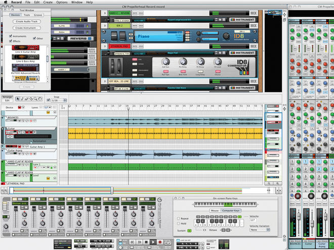Open the Apple menu
Image resolution: width=334 pixels, height=250 pixels.
point(6,2)
